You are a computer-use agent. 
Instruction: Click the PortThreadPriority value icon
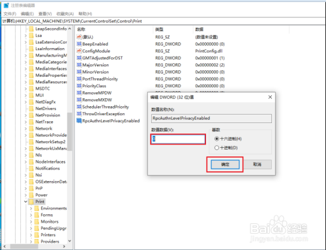tap(79, 79)
